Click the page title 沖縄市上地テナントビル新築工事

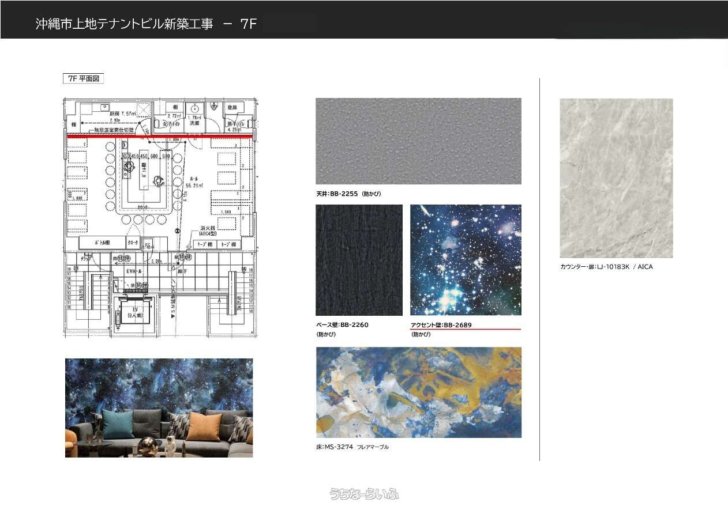click(x=124, y=24)
